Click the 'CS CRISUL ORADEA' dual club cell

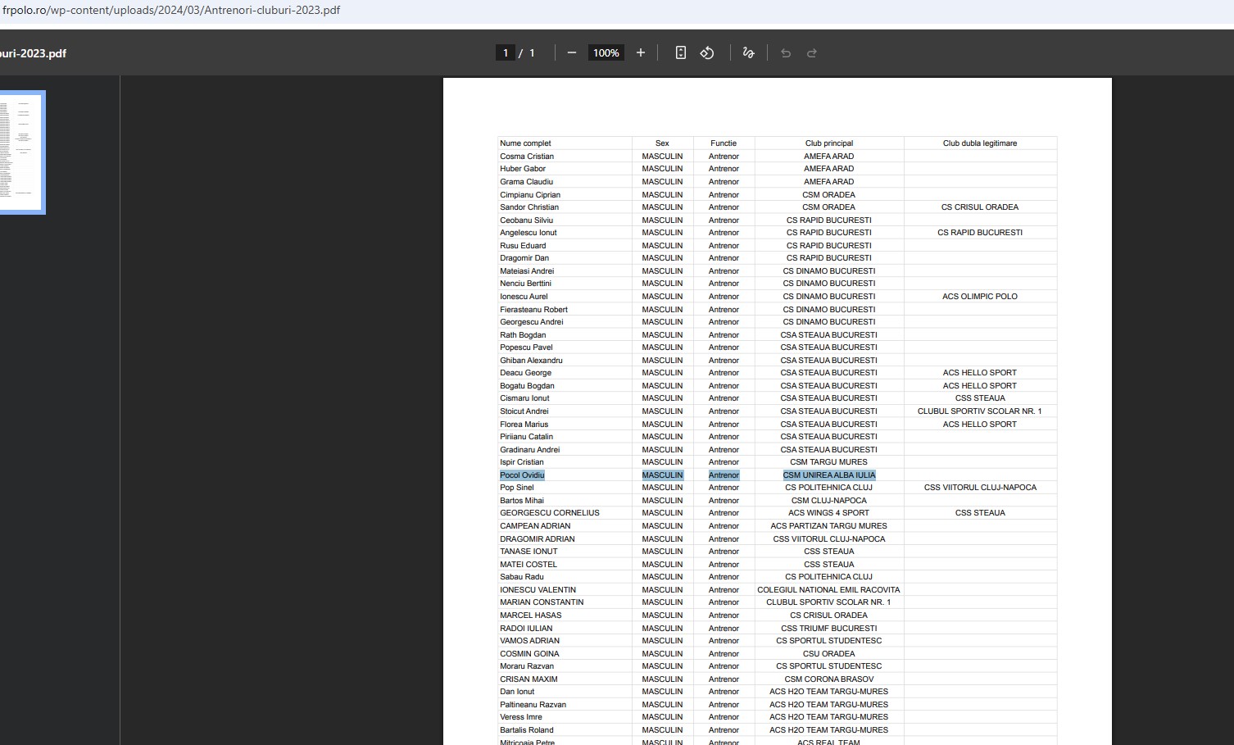(x=979, y=207)
